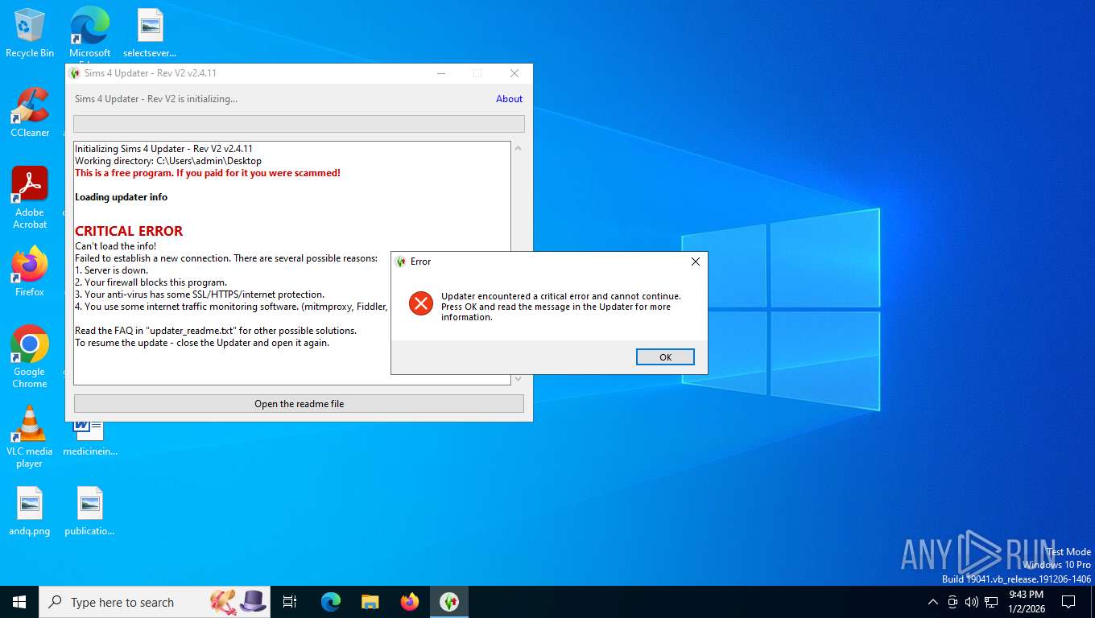Select the andq.png file on desktop

pyautogui.click(x=30, y=511)
